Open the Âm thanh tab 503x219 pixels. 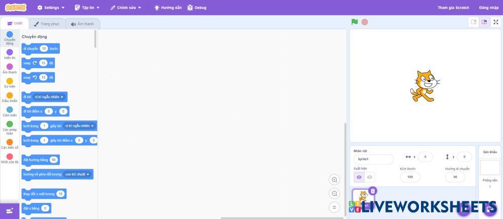pos(82,24)
